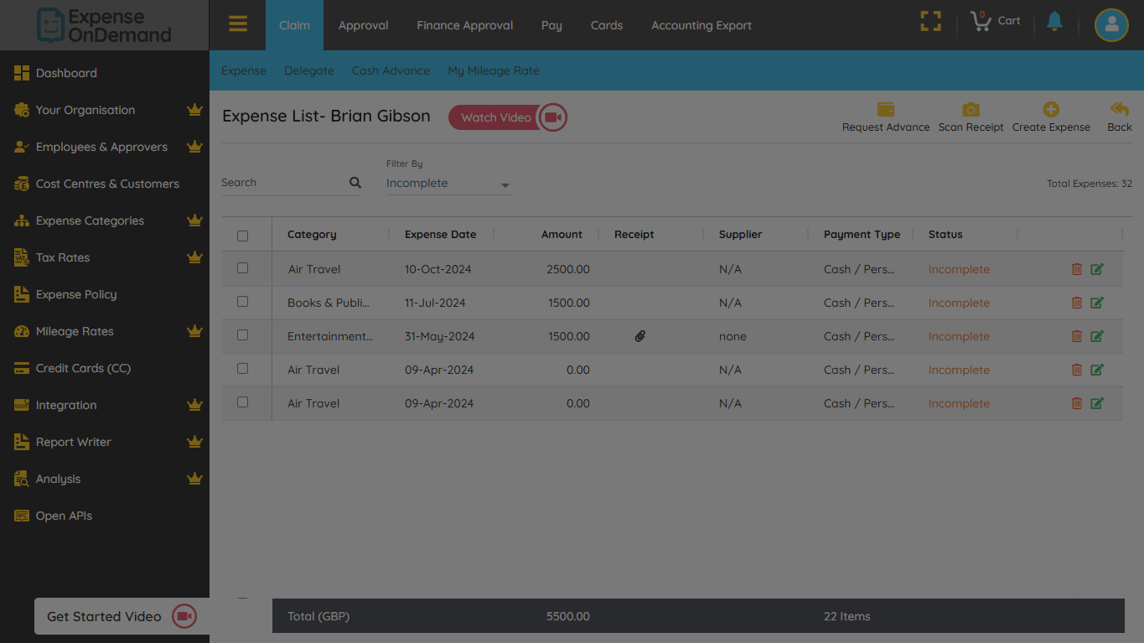Open the Accounting Export tab

701,25
